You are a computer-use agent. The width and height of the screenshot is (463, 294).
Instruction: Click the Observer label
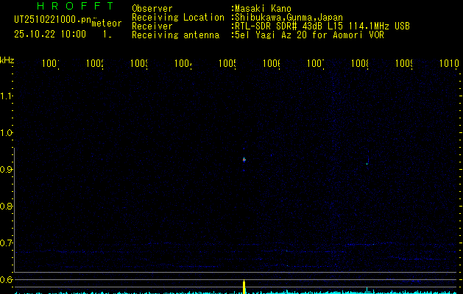pyautogui.click(x=152, y=9)
